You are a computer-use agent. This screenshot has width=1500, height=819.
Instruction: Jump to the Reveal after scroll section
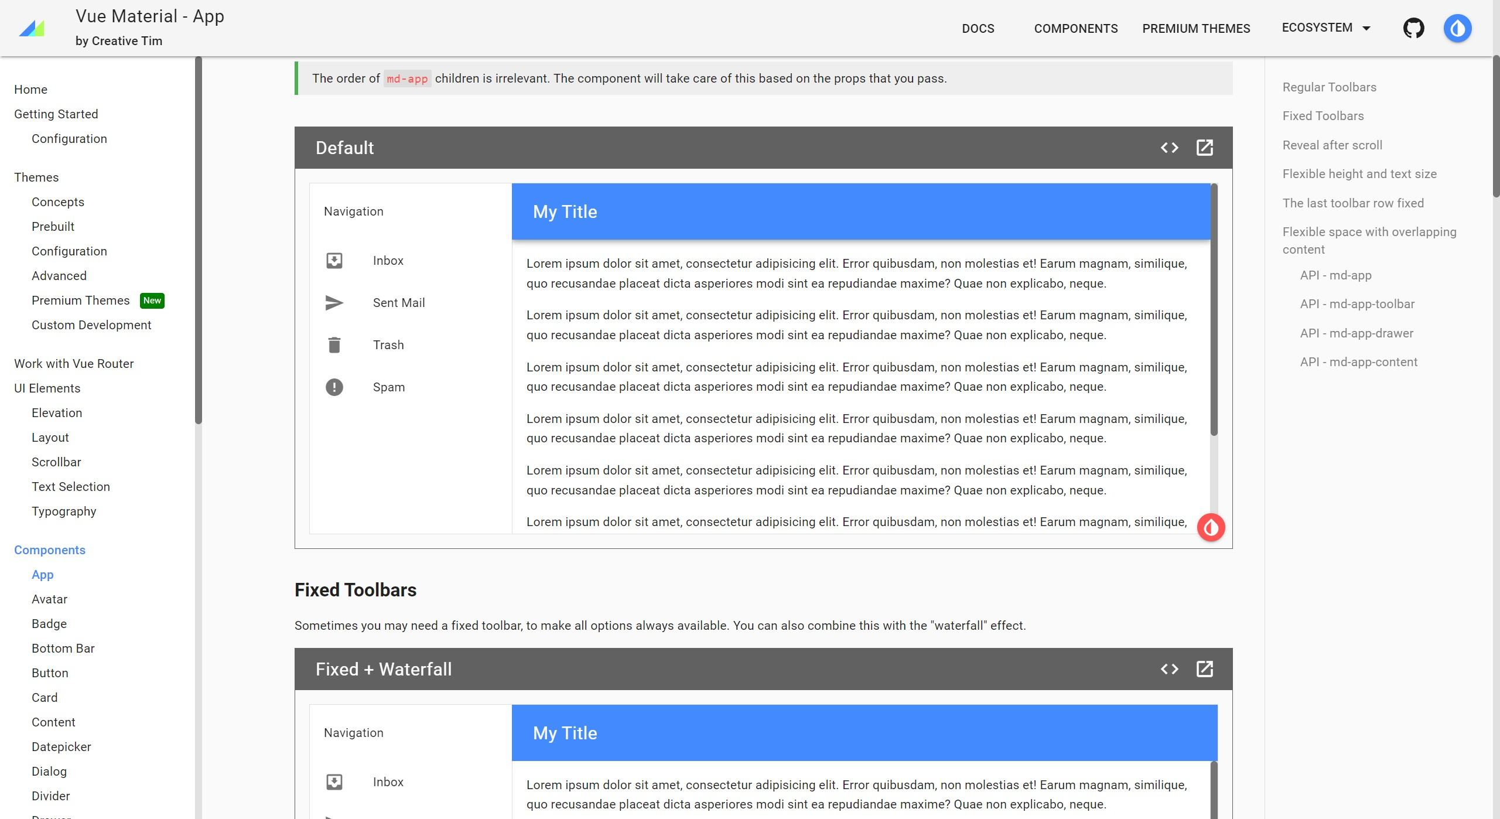point(1332,145)
